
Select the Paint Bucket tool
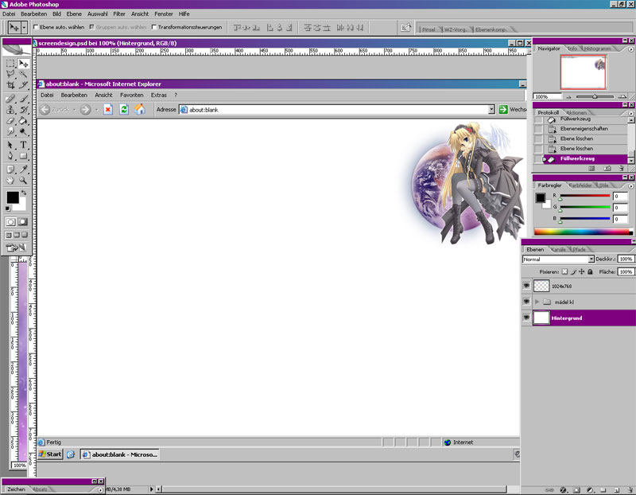[24, 121]
